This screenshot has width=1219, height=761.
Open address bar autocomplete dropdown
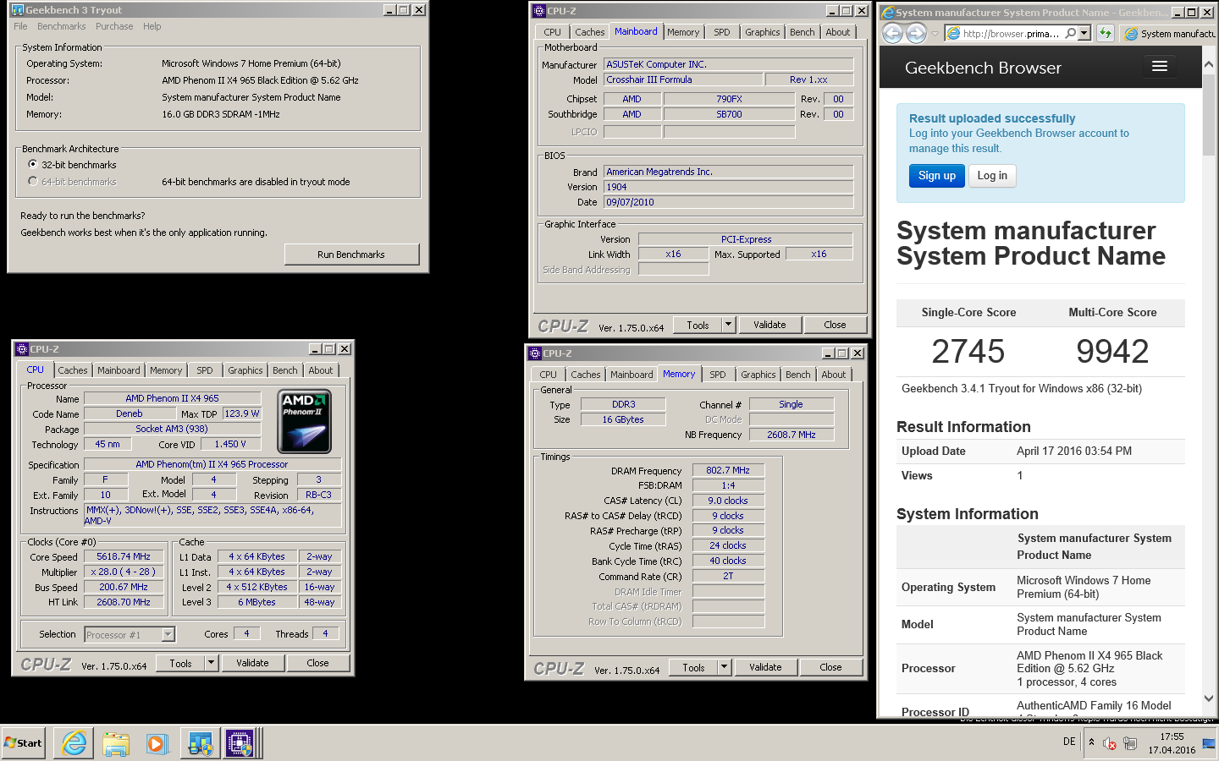coord(1084,33)
